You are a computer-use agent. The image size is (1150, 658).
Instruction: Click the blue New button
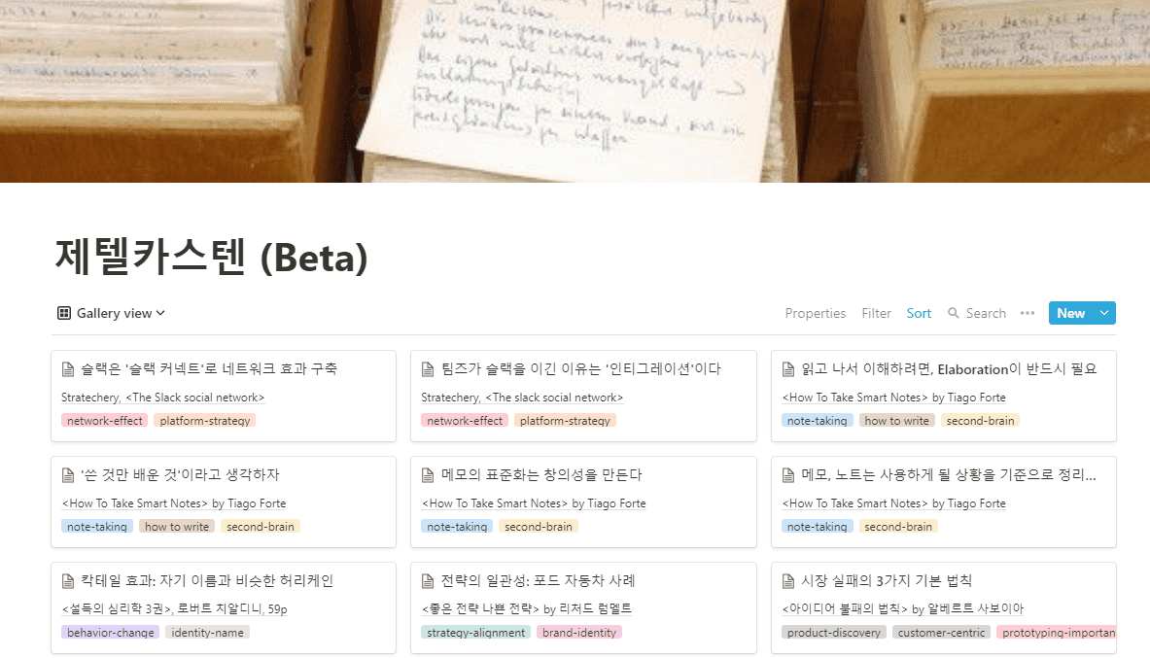click(x=1071, y=313)
